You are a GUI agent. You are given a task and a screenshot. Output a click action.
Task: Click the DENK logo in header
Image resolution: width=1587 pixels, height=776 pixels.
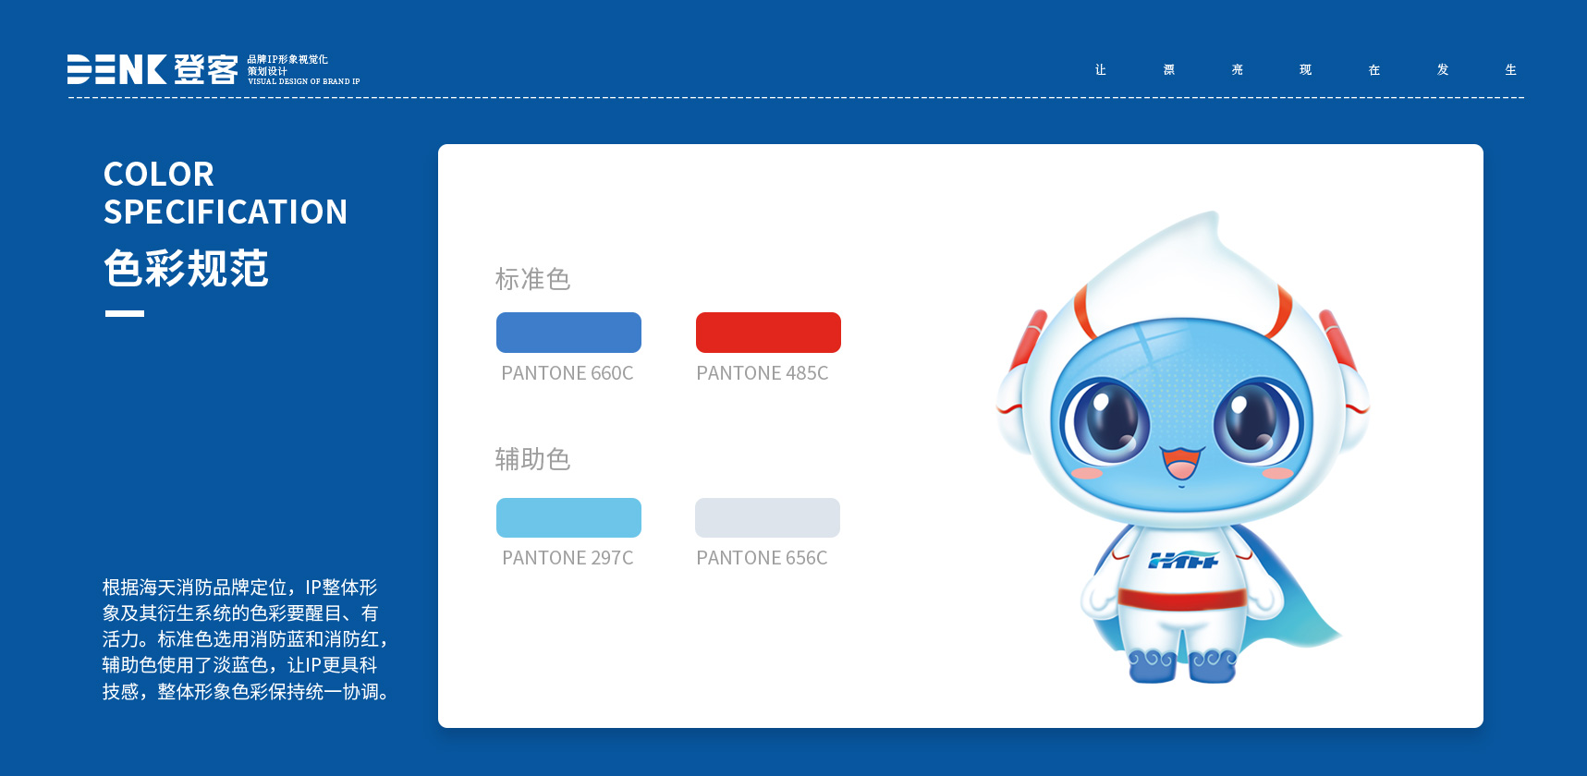click(116, 69)
